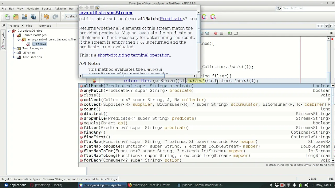Image resolution: width=335 pixels, height=188 pixels.
Task: Click the Attach Profiler target icon
Action: (x=213, y=17)
